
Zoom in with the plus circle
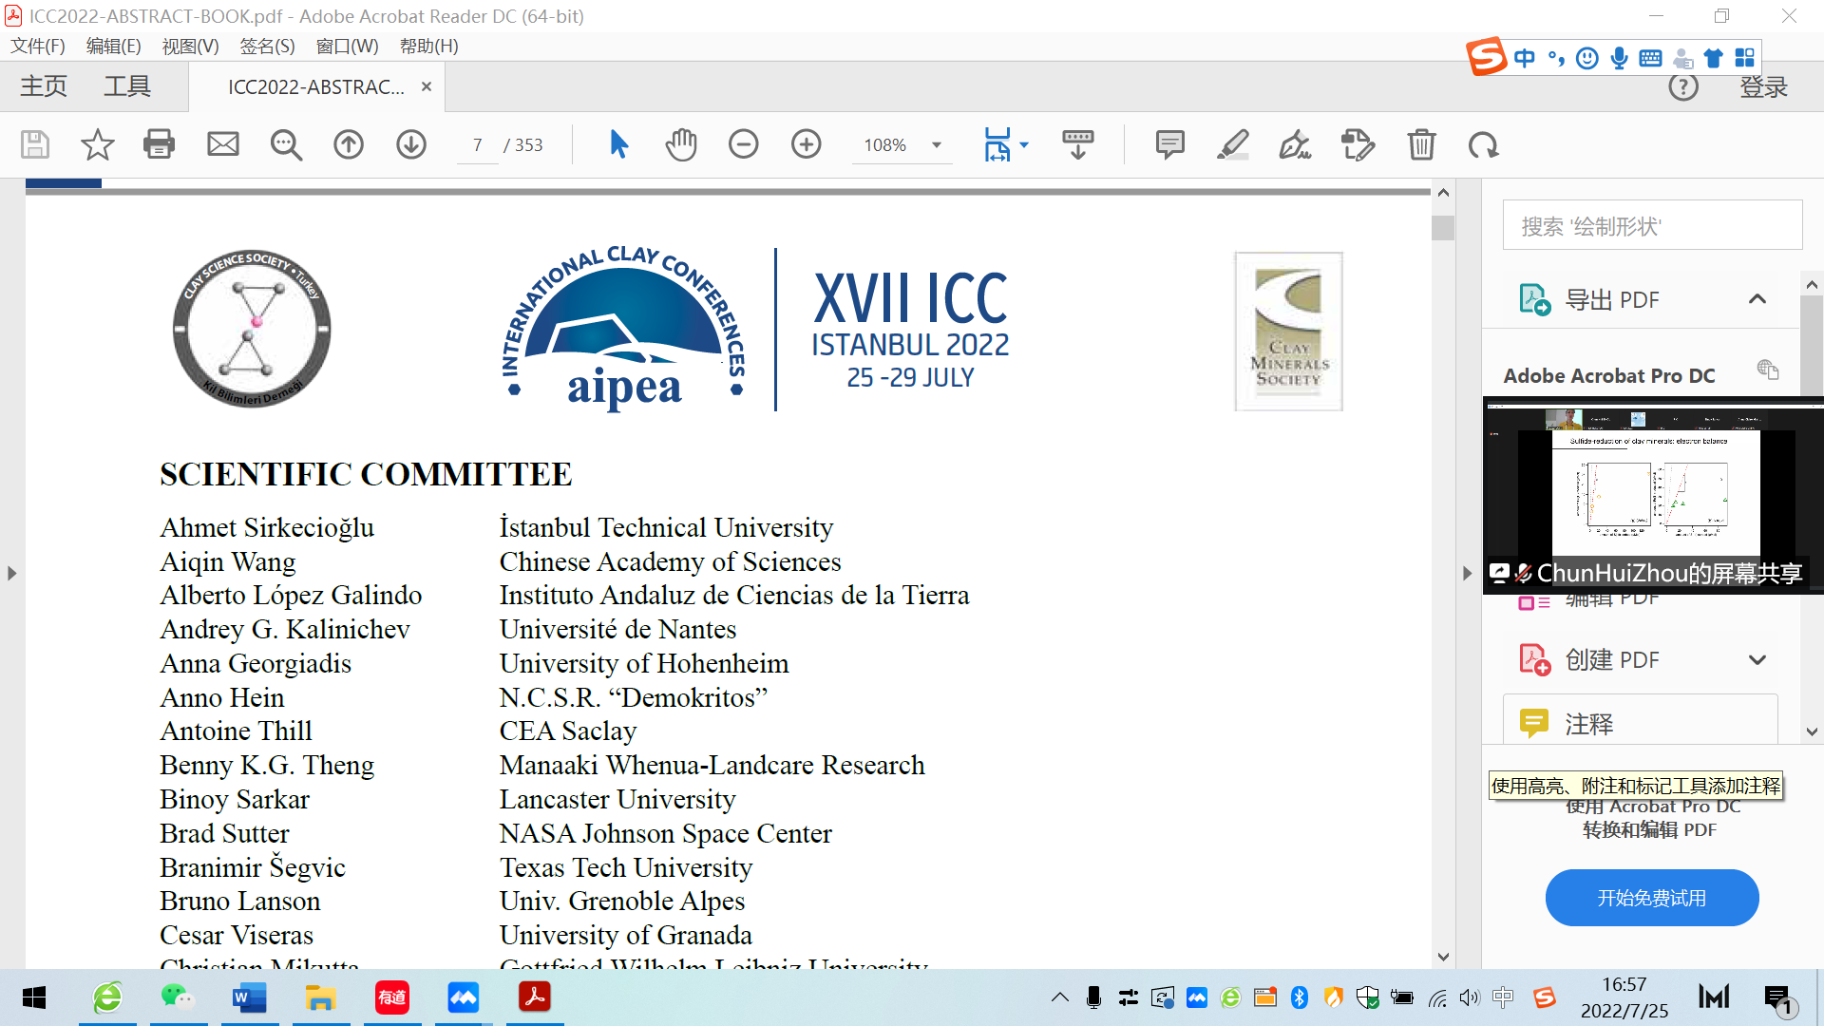tap(807, 144)
